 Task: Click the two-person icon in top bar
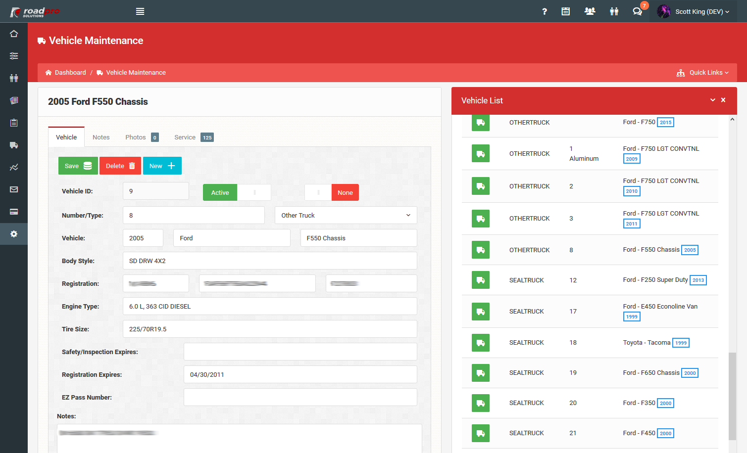pyautogui.click(x=614, y=11)
